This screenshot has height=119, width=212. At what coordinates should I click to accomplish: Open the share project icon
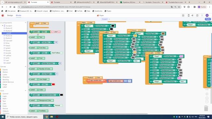point(192,16)
